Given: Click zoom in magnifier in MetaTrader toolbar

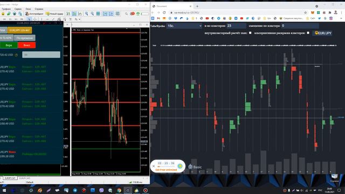Looking at the screenshot, I should coord(86,13).
